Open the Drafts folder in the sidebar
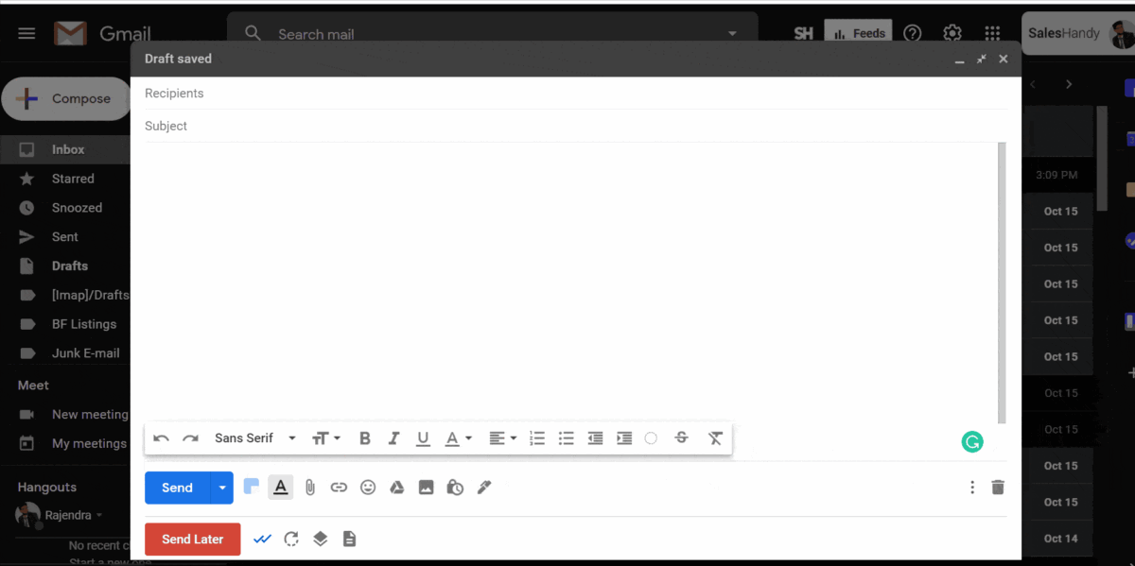The image size is (1135, 566). click(x=71, y=266)
